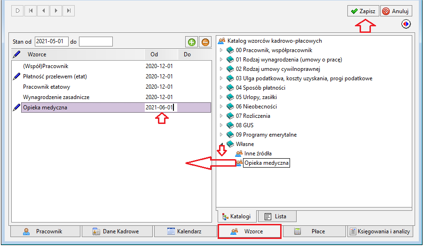
Task: Open the Wzorce tab
Action: (249, 231)
